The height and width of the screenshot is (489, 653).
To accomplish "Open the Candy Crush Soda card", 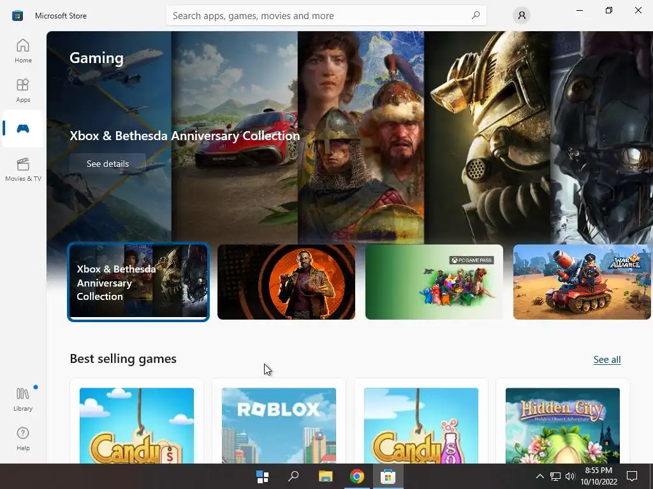I will pyautogui.click(x=421, y=422).
